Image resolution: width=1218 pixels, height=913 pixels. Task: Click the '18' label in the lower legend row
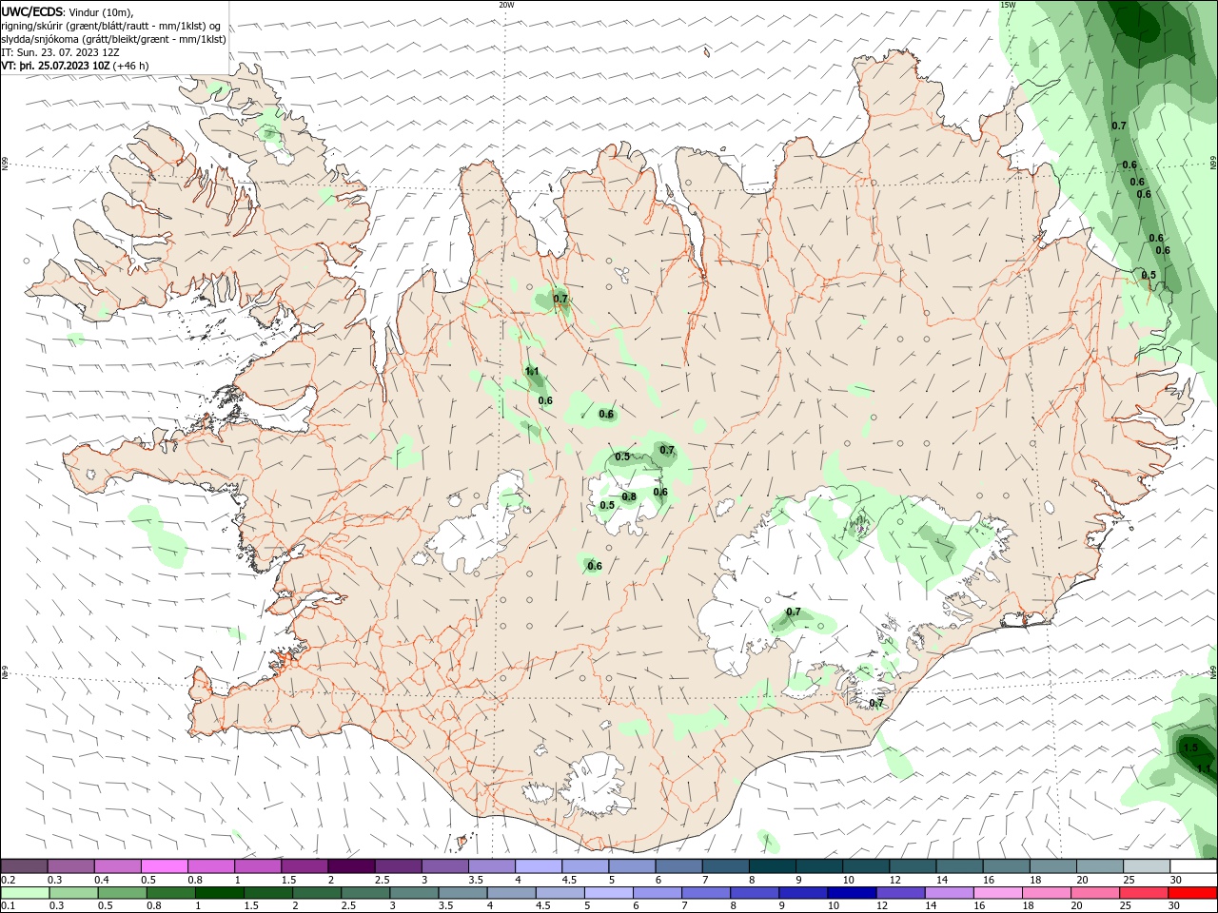1029,906
